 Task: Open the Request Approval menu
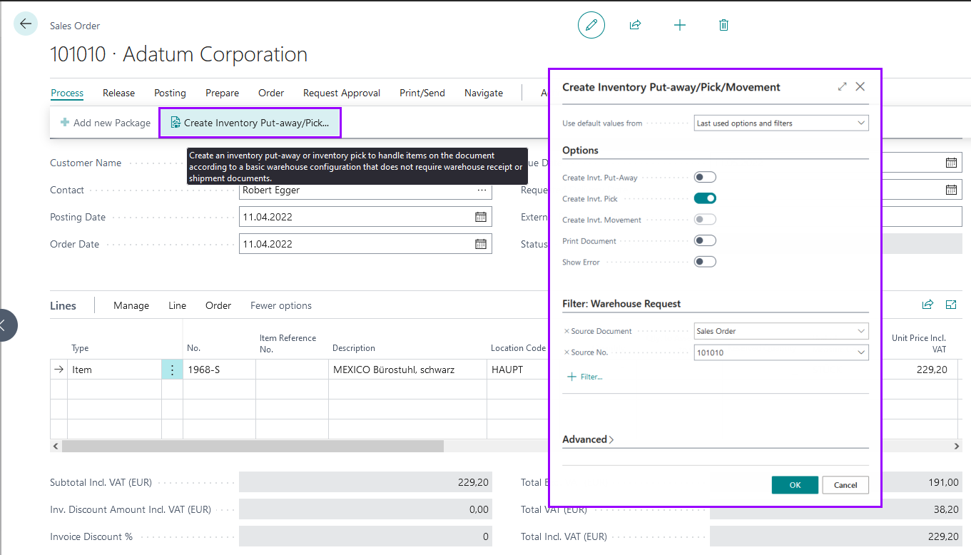(342, 93)
